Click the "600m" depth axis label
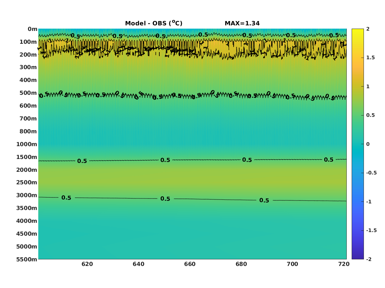 (28, 106)
